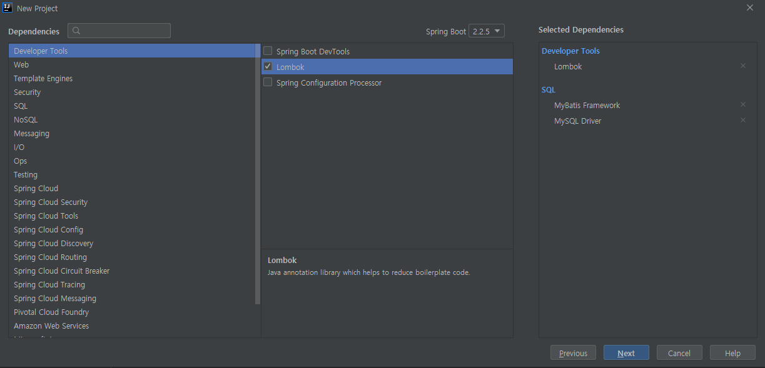The image size is (765, 368).
Task: Select Spring Cloud Tools category
Action: (x=132, y=216)
